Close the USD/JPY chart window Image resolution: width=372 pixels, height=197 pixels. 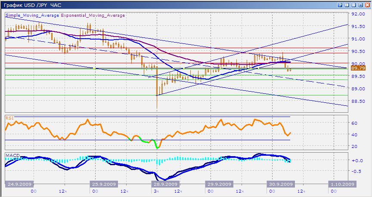click(367, 5)
